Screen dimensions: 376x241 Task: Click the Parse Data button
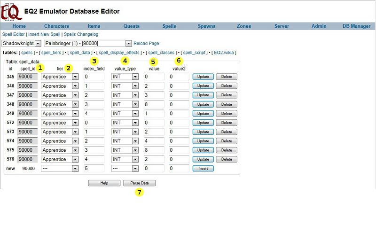pos(139,183)
